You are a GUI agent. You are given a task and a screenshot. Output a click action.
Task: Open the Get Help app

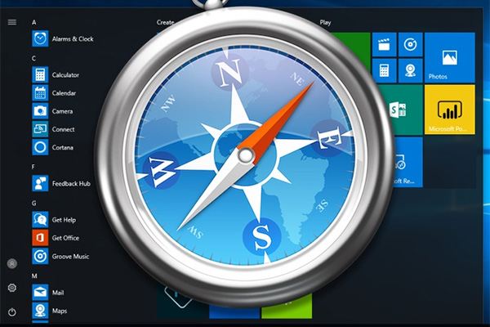(54, 220)
